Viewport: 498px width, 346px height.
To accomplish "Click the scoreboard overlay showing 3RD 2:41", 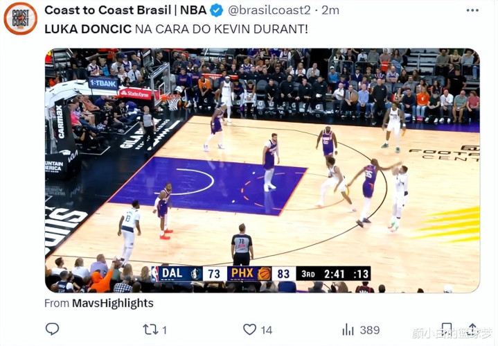I will point(333,274).
